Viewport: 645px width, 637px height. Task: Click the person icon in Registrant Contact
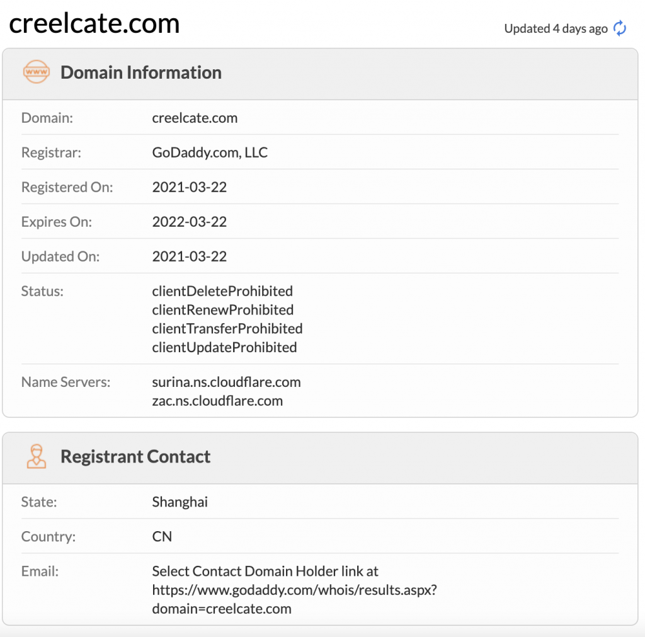pos(36,457)
